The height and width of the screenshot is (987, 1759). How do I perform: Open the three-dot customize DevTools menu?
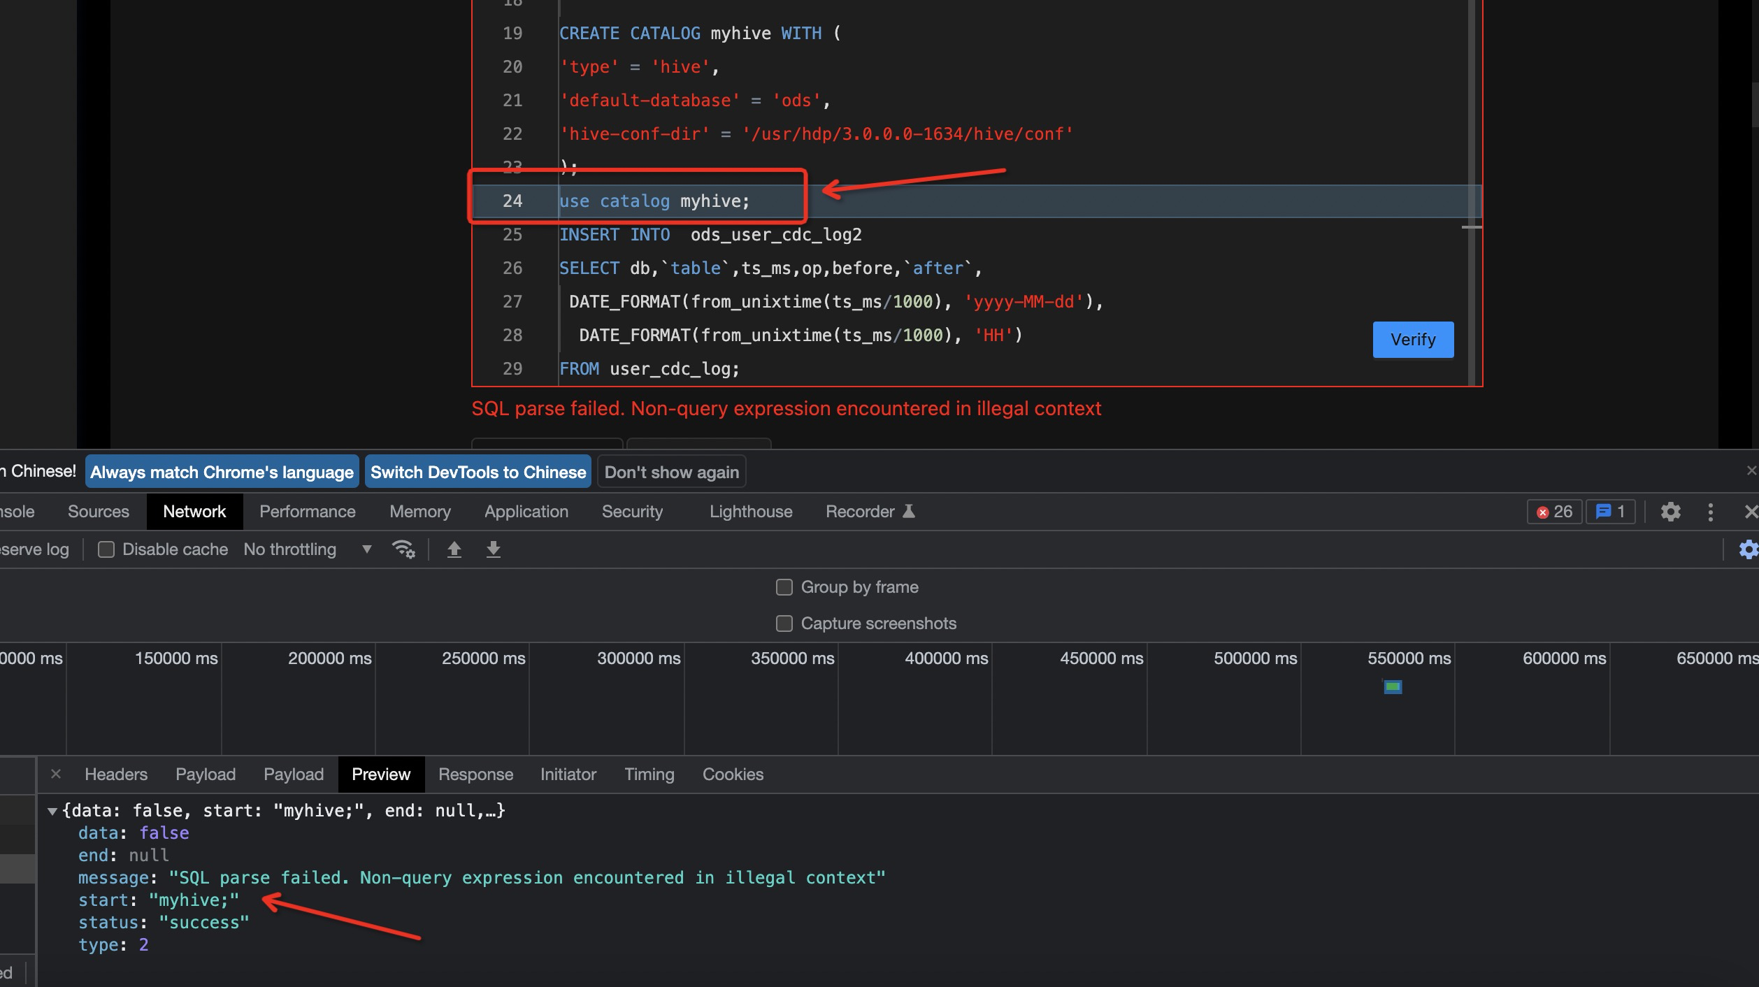[1710, 511]
